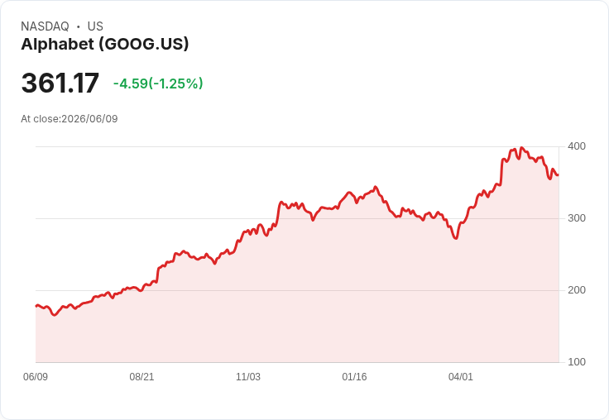
Task: Click the US market label in header
Action: coord(95,26)
